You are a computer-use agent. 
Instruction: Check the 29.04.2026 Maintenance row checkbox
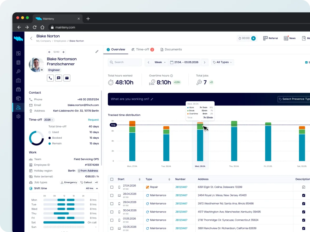tap(112, 204)
